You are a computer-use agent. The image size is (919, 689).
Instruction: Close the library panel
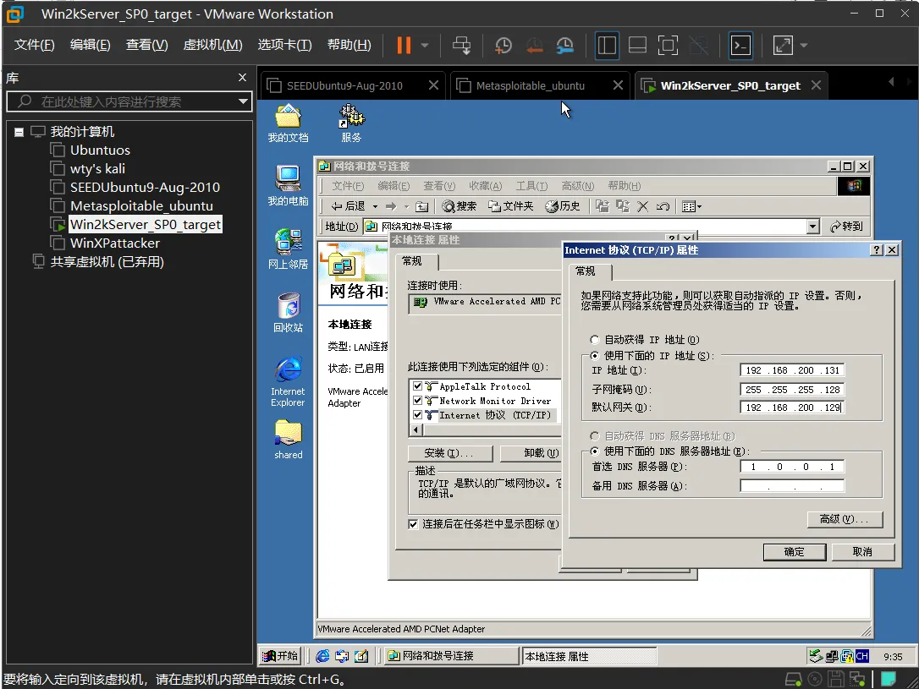tap(243, 77)
